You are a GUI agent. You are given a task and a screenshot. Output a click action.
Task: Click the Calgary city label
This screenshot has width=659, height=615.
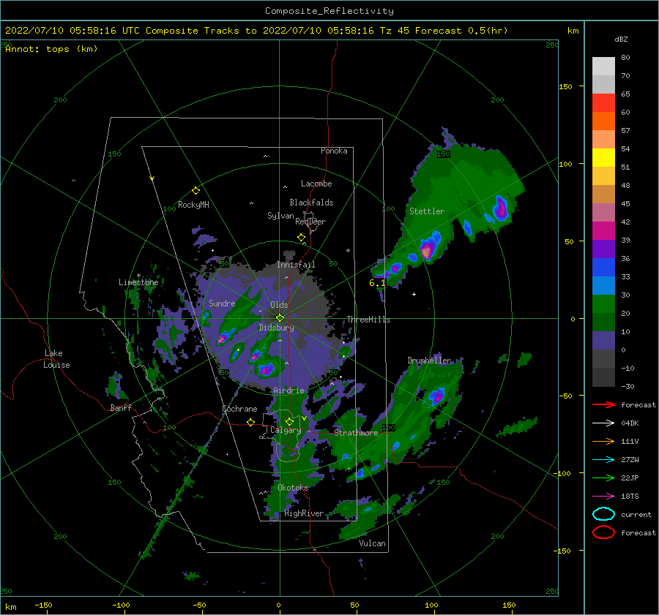click(286, 430)
